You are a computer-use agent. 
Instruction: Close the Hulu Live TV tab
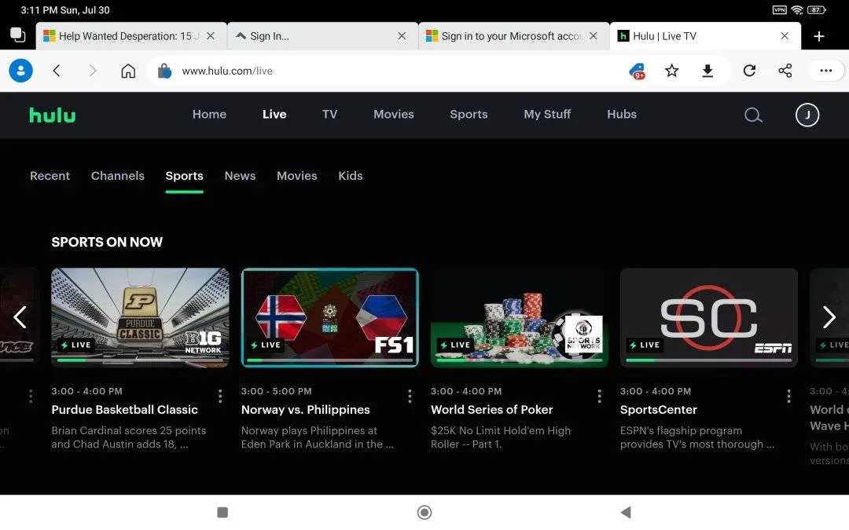(785, 35)
